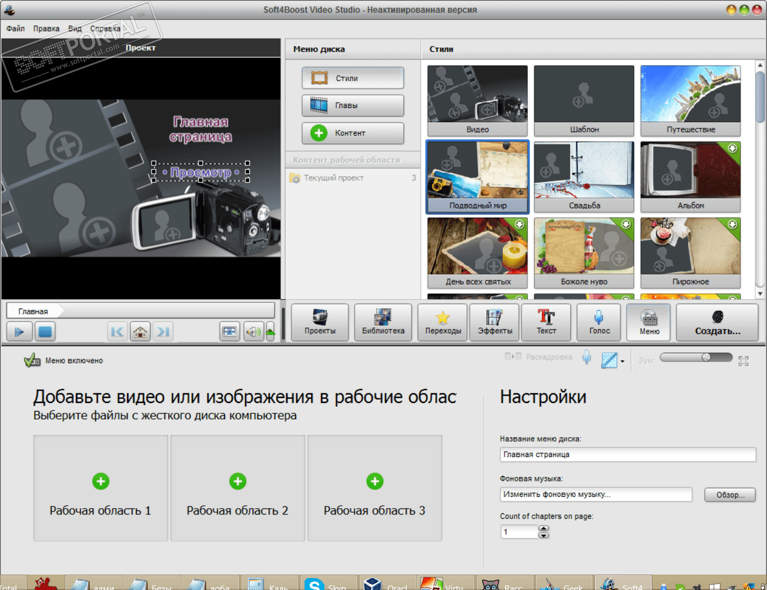Click the preview volume speaker icon
The image size is (767, 590).
click(253, 331)
